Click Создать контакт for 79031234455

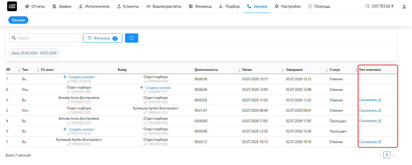[82, 77]
